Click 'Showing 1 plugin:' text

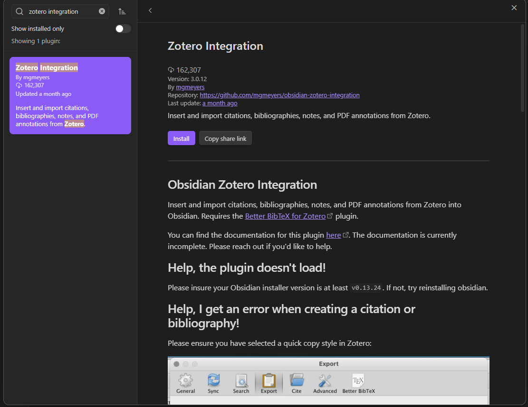[x=36, y=41]
